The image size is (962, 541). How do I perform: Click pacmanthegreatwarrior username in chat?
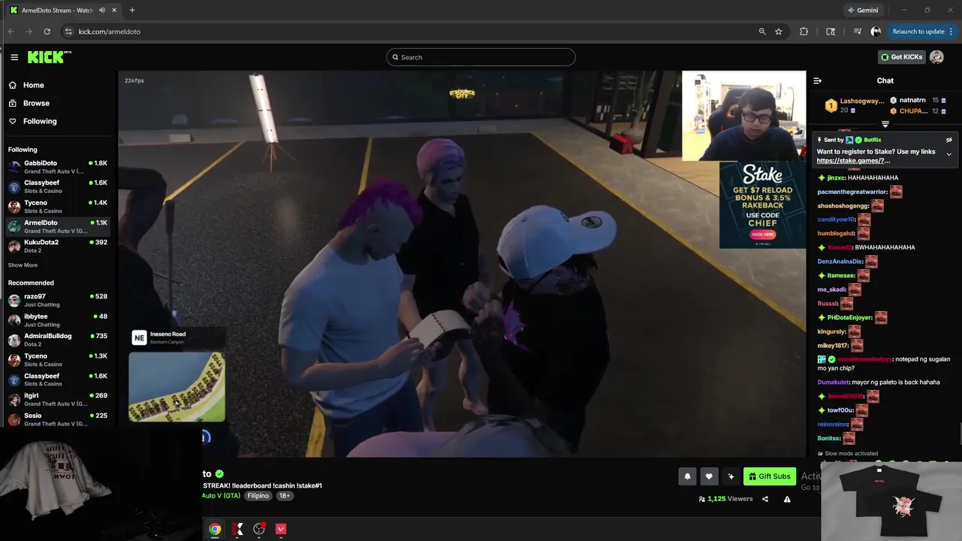[852, 192]
